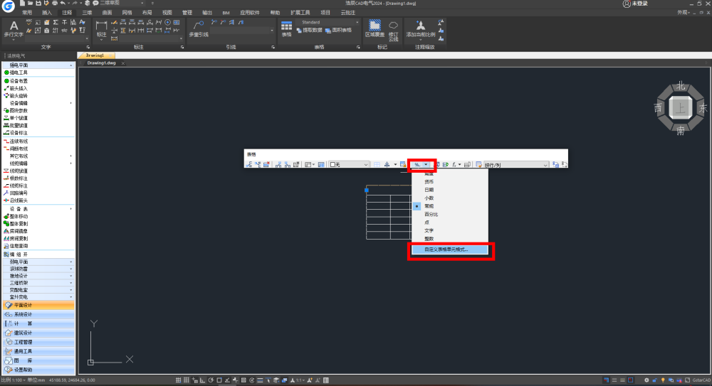Open the data format % dropdown arrow
The height and width of the screenshot is (386, 712).
(x=426, y=165)
